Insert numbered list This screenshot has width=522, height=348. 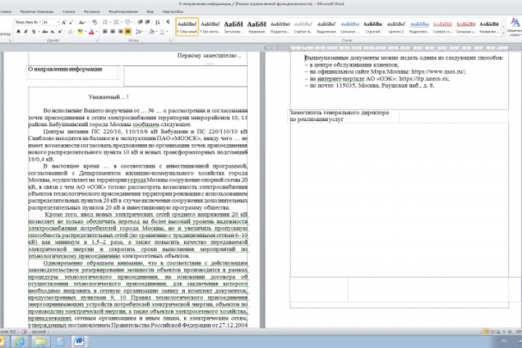pyautogui.click(x=116, y=22)
